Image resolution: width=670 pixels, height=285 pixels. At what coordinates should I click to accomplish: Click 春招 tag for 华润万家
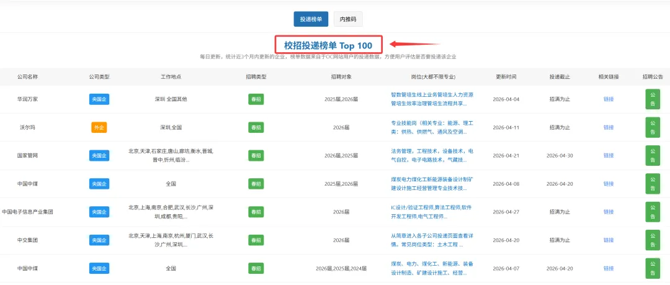coord(256,99)
